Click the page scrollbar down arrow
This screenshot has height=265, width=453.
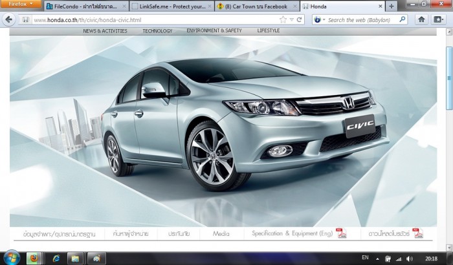[449, 248]
